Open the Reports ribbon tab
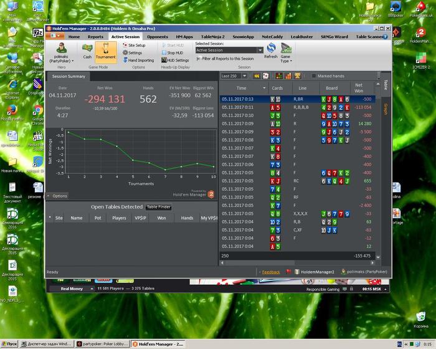Screen dimensions: 436x349 tap(95, 37)
